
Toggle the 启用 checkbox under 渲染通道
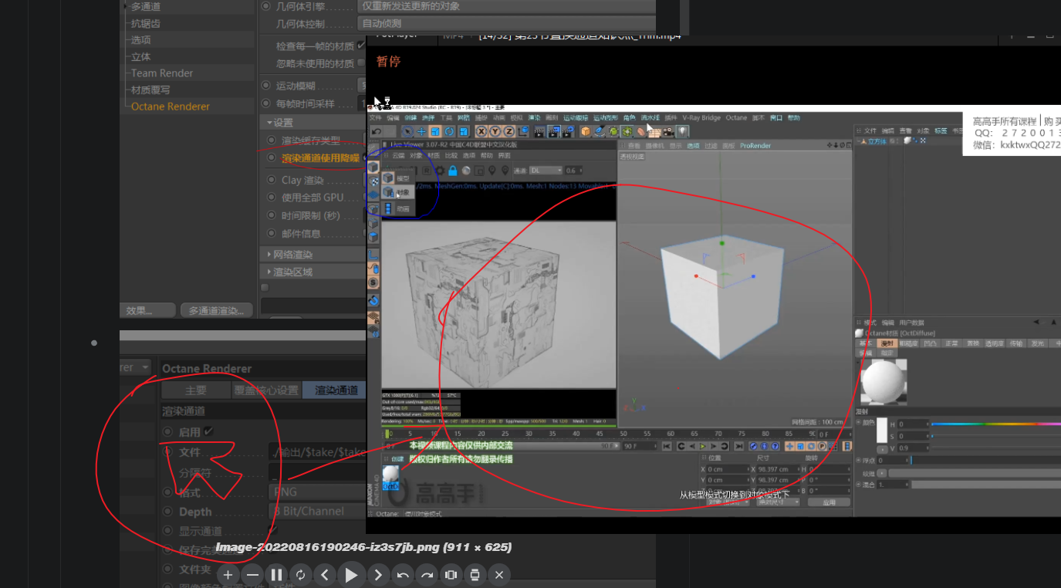click(x=208, y=431)
